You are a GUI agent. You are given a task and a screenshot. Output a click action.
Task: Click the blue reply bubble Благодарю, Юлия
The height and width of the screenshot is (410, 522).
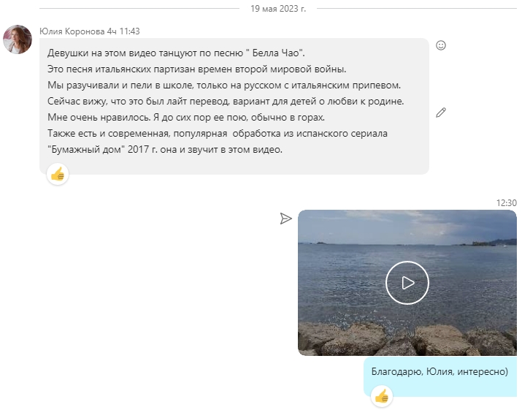point(440,377)
